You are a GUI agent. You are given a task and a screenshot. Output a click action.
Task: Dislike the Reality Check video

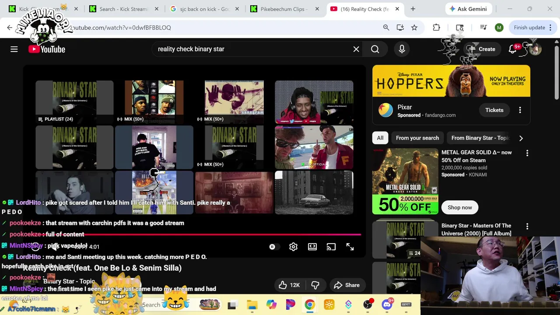[315, 285]
